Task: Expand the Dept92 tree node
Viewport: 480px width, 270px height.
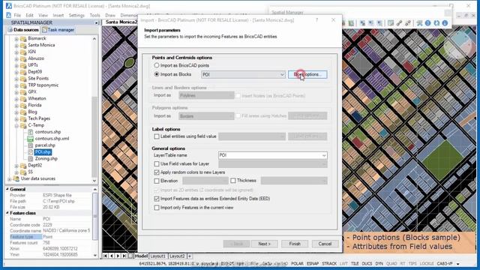Action: point(16,166)
